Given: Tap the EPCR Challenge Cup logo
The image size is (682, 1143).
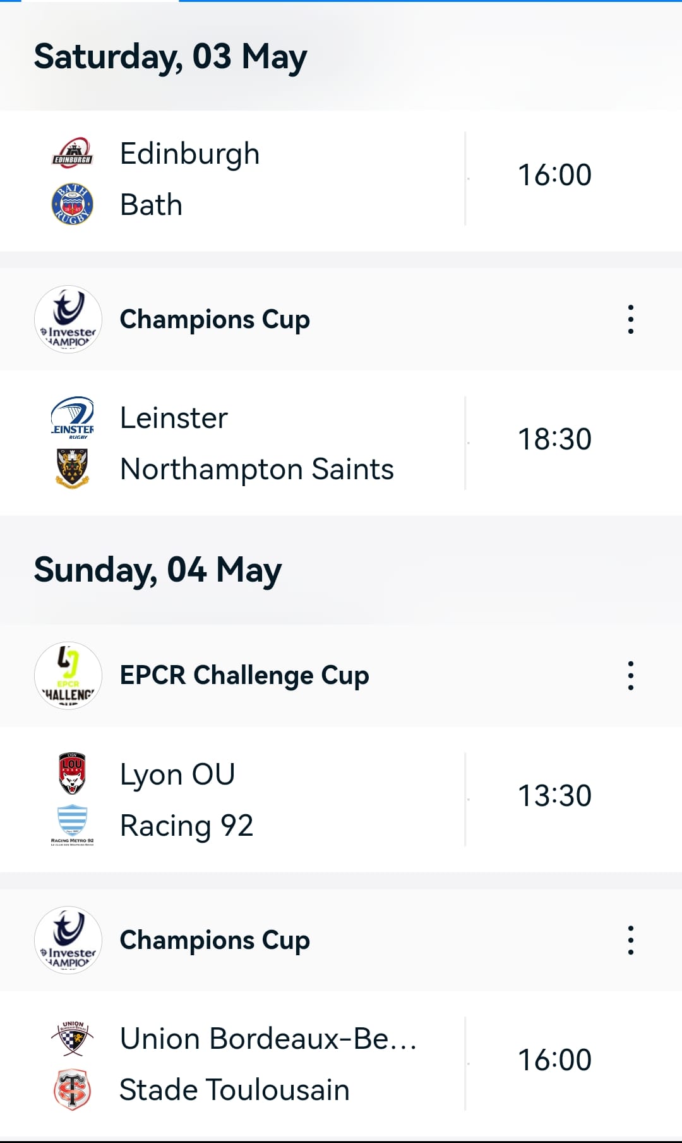Looking at the screenshot, I should coord(68,675).
